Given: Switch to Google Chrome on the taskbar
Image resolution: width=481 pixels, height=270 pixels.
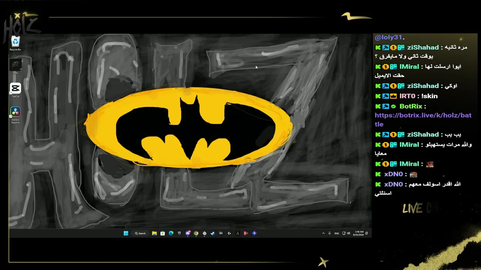Looking at the screenshot, I should (196, 233).
